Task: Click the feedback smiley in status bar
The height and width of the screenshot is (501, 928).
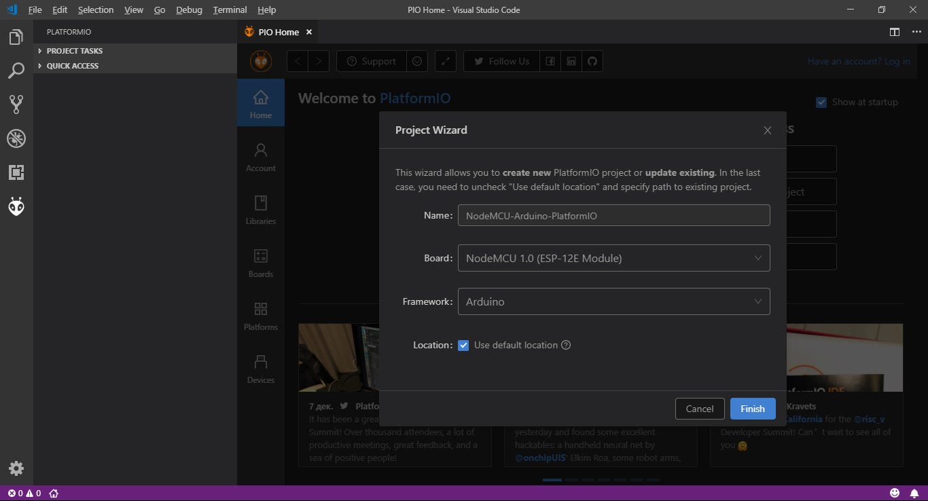Action: click(x=895, y=493)
